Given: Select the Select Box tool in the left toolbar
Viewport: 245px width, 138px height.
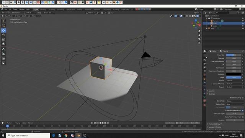Looking at the screenshot, I should click(x=3, y=21).
